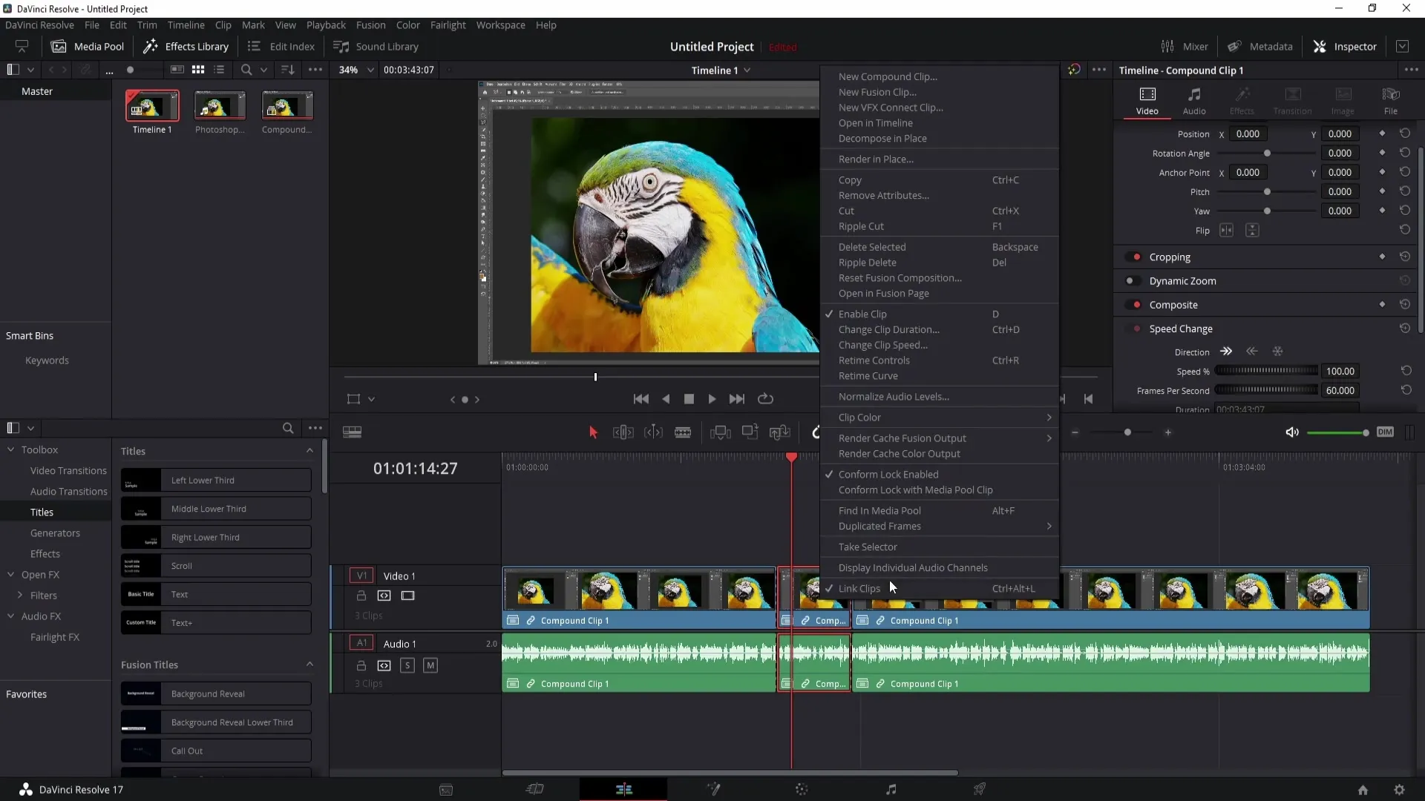Screen dimensions: 1425x801
Task: Select Open in Fusion Page menu item
Action: tap(884, 292)
